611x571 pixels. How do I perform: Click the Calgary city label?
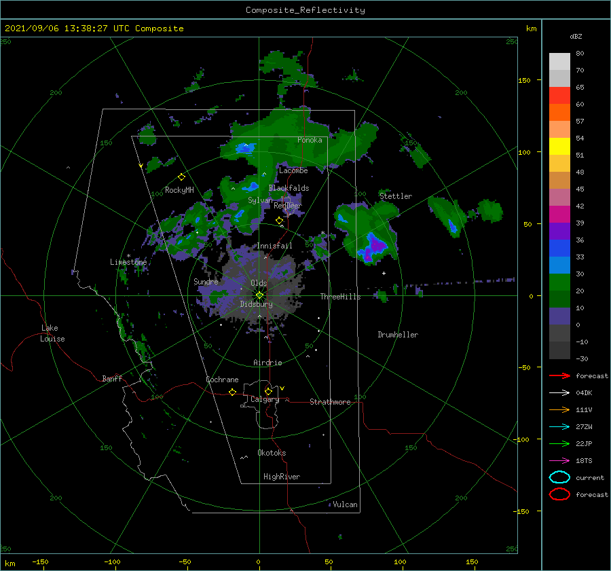[x=265, y=399]
